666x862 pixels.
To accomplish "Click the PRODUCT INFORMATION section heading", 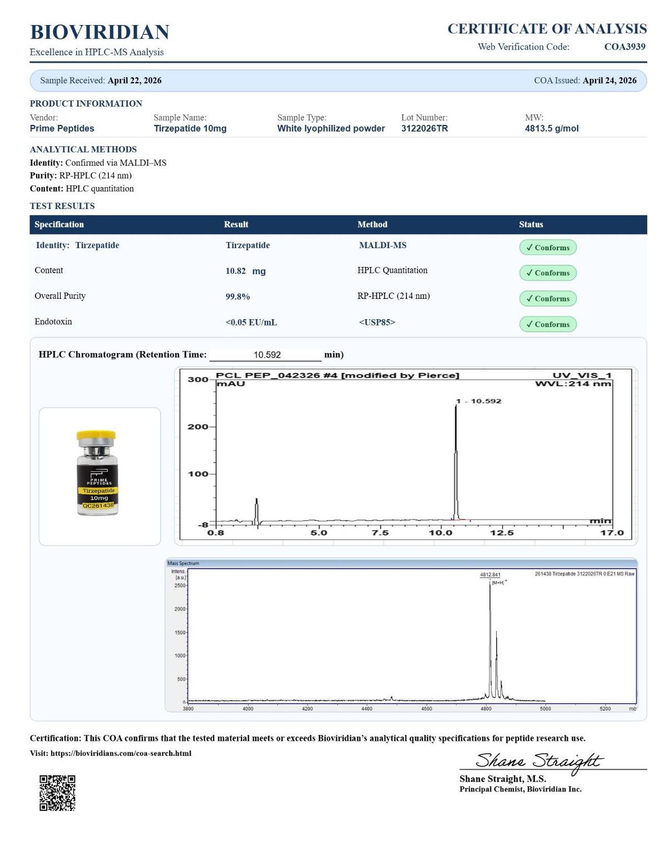I will (x=86, y=103).
